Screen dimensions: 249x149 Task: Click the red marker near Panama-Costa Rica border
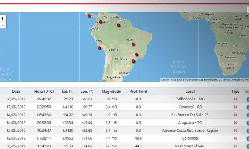point(89,16)
